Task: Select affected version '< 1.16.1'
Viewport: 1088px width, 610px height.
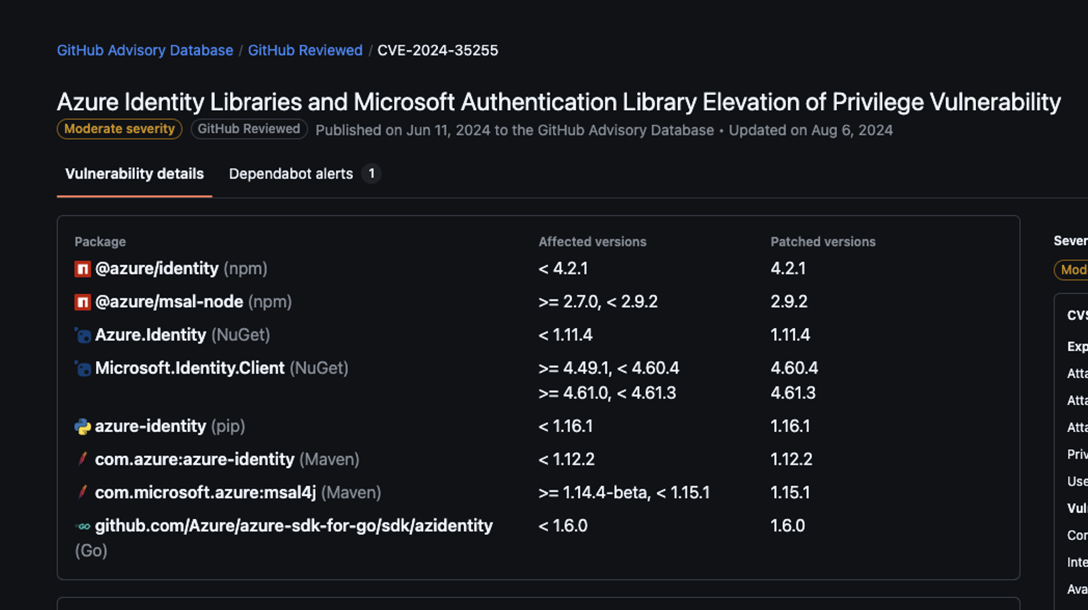Action: coord(566,426)
